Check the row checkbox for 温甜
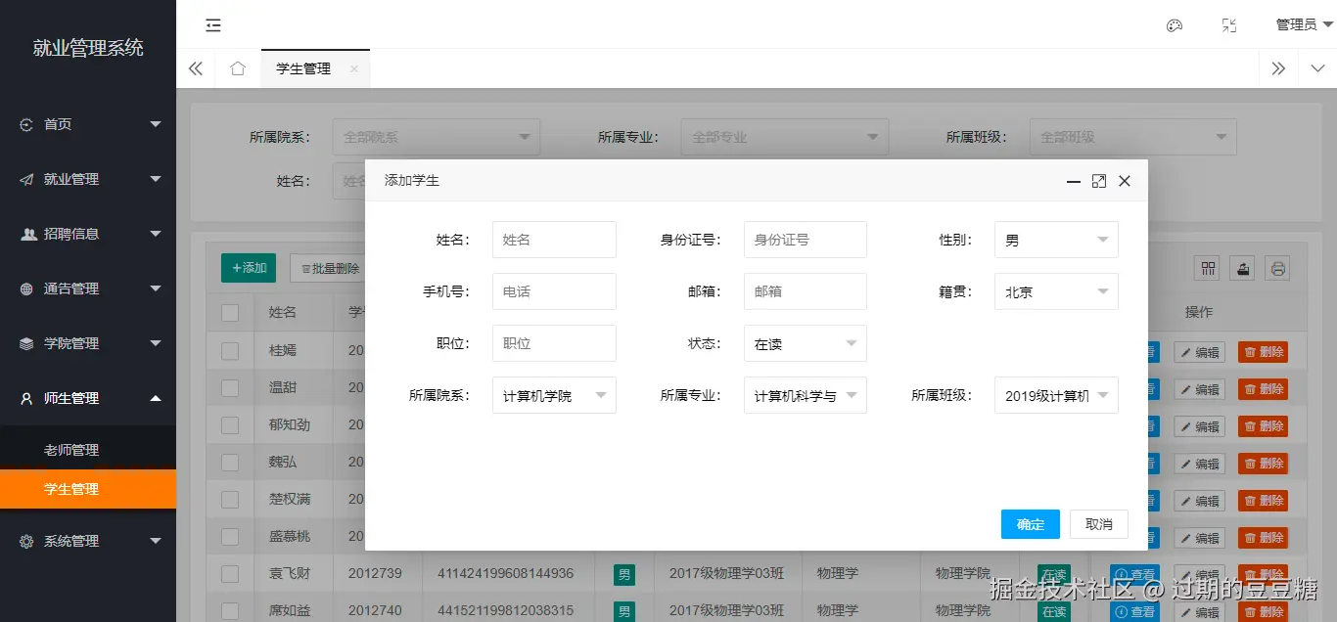 pyautogui.click(x=230, y=387)
